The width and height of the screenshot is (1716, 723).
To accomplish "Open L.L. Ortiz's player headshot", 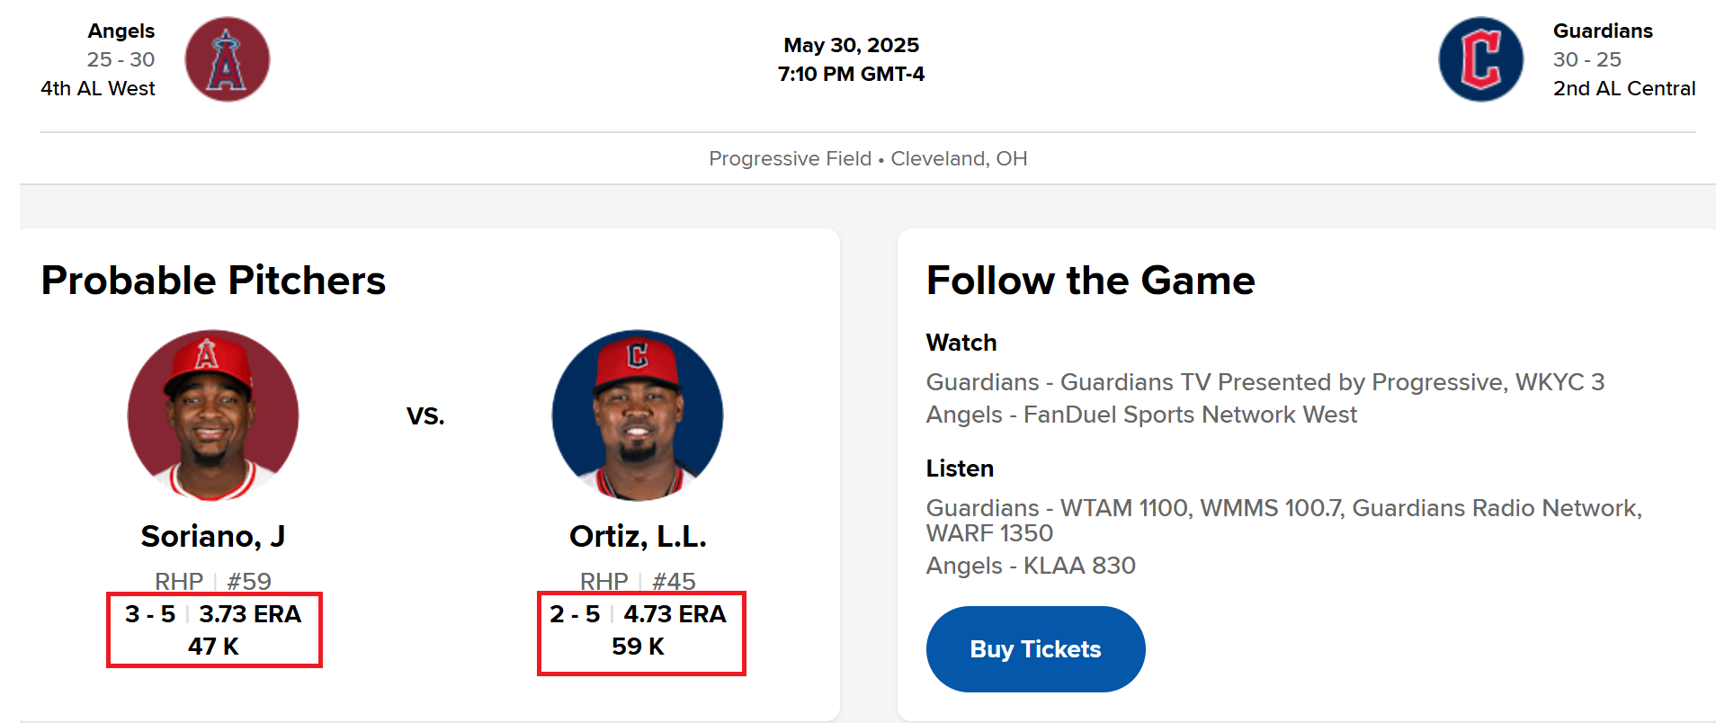I will click(638, 415).
